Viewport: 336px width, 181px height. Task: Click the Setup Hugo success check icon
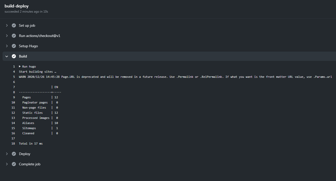(x=14, y=46)
